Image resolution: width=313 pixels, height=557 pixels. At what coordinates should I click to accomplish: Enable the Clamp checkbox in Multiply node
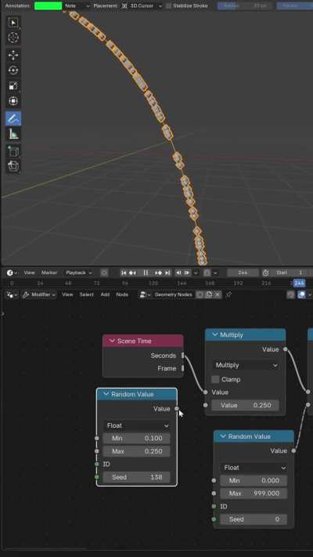point(215,379)
